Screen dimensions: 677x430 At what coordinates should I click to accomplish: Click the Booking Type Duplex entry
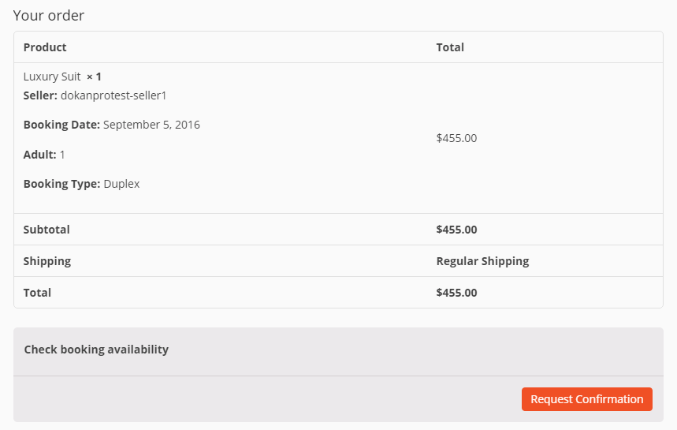tap(82, 184)
